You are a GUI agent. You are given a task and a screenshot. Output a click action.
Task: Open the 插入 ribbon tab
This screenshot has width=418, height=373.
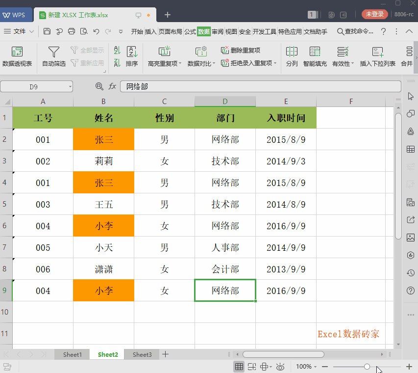pos(150,31)
